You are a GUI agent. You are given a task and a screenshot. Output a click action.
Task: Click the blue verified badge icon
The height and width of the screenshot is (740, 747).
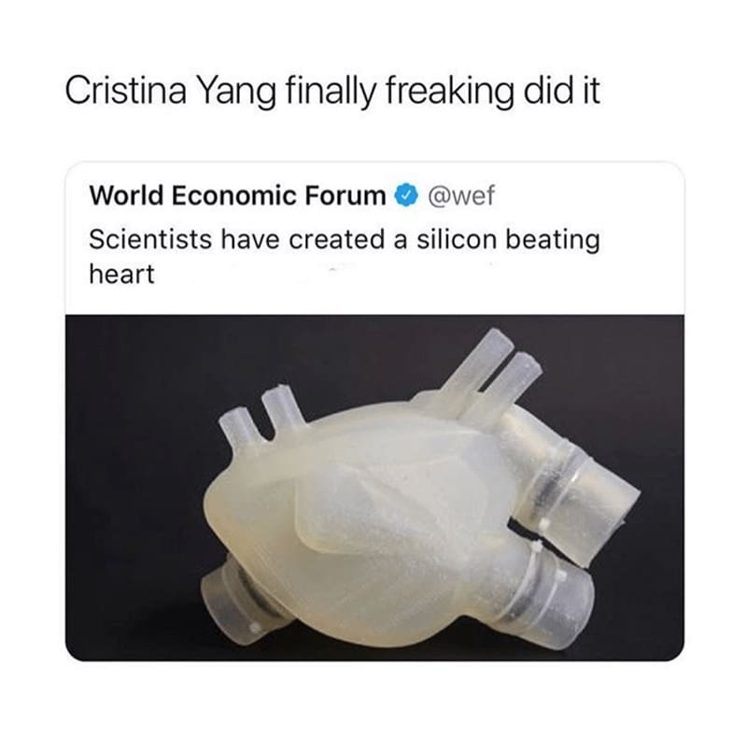tap(405, 196)
